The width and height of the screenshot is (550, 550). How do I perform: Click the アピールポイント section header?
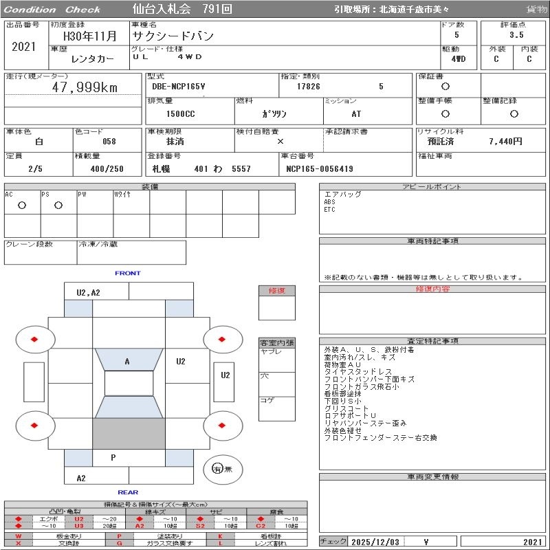coord(433,187)
